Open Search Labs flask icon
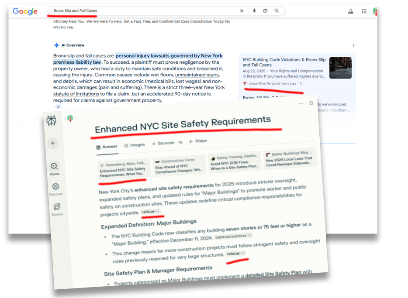The height and width of the screenshot is (298, 408). coord(350,11)
